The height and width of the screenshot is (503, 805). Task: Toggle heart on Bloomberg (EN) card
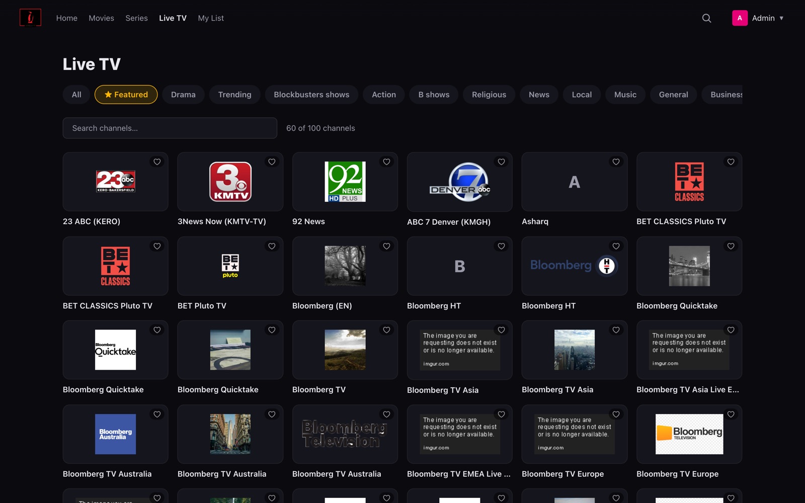tap(386, 246)
